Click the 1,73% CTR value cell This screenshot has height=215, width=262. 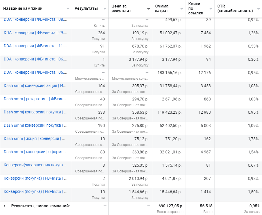[x=253, y=139]
